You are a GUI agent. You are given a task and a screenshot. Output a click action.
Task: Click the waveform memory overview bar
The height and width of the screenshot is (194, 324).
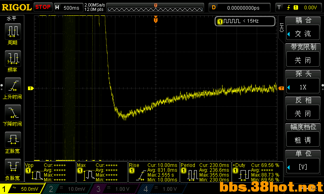155,9
